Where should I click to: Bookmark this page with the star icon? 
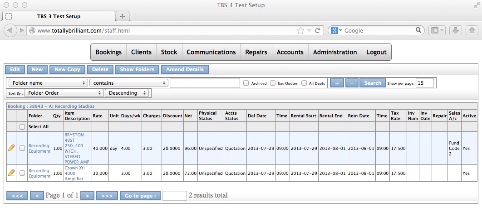coord(300,30)
